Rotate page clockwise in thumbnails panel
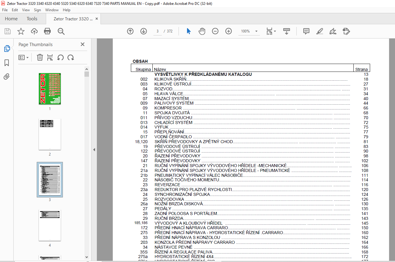The height and width of the screenshot is (262, 395). coord(71,57)
